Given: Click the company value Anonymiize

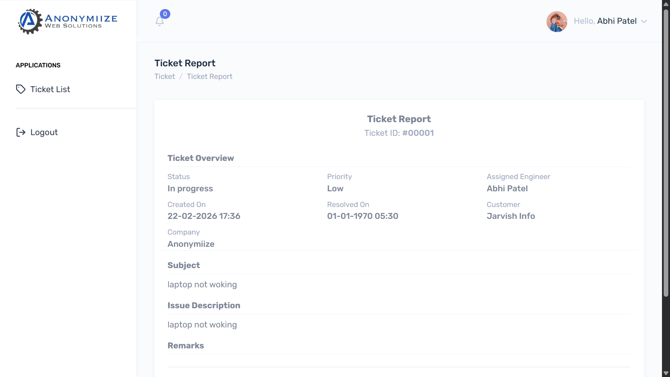Looking at the screenshot, I should pos(191,244).
